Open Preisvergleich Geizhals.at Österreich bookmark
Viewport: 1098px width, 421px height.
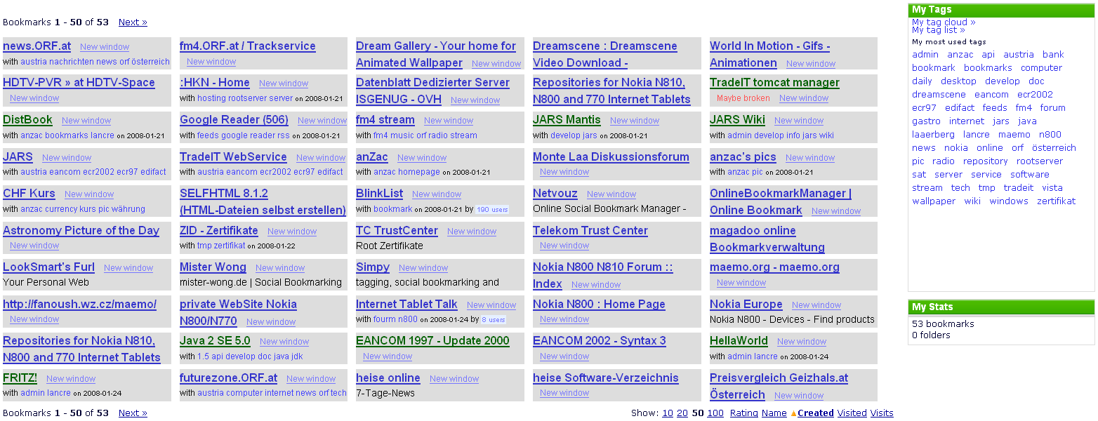(x=779, y=386)
